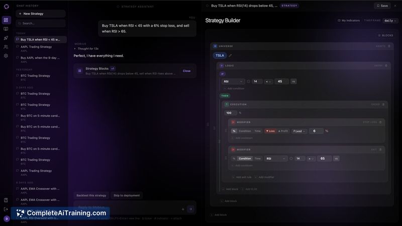Delete the Execution block via trash icon
This screenshot has height=226, width=402.
[x=383, y=105]
